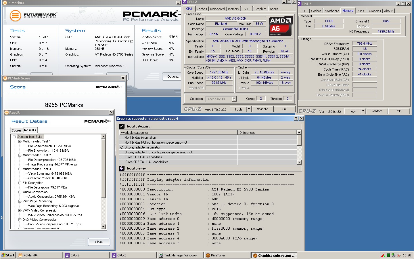
Task: Click down arrow of Result Details tree scrollbar
Action: click(103, 227)
